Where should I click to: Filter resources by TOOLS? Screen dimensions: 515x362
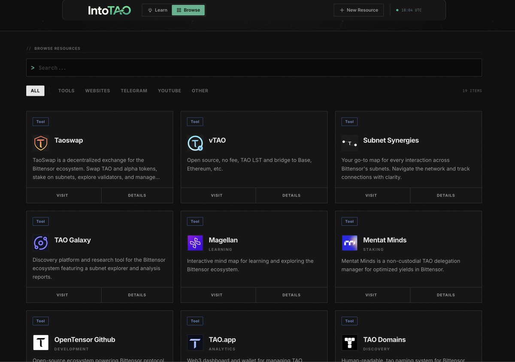coord(67,91)
